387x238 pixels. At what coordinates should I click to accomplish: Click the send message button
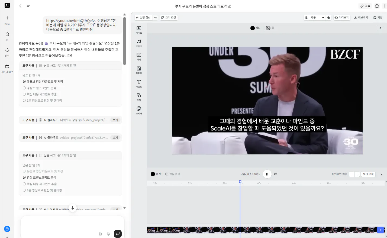click(x=118, y=234)
